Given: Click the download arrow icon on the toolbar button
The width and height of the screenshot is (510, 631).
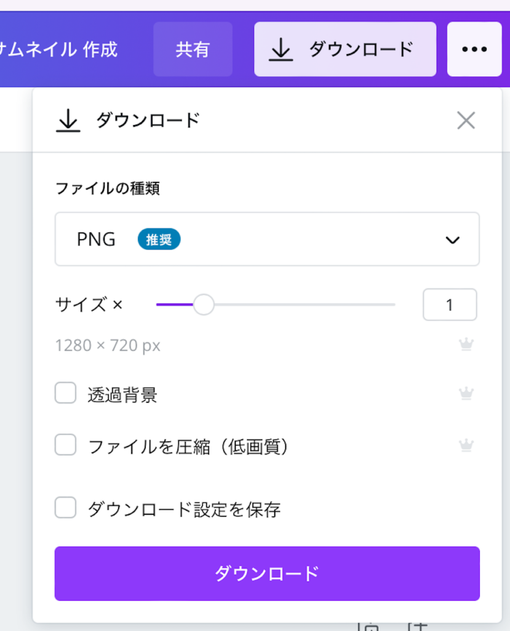Looking at the screenshot, I should (282, 49).
